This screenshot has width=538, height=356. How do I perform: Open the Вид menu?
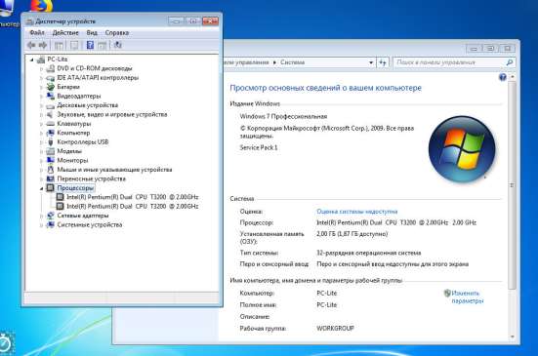(x=92, y=33)
